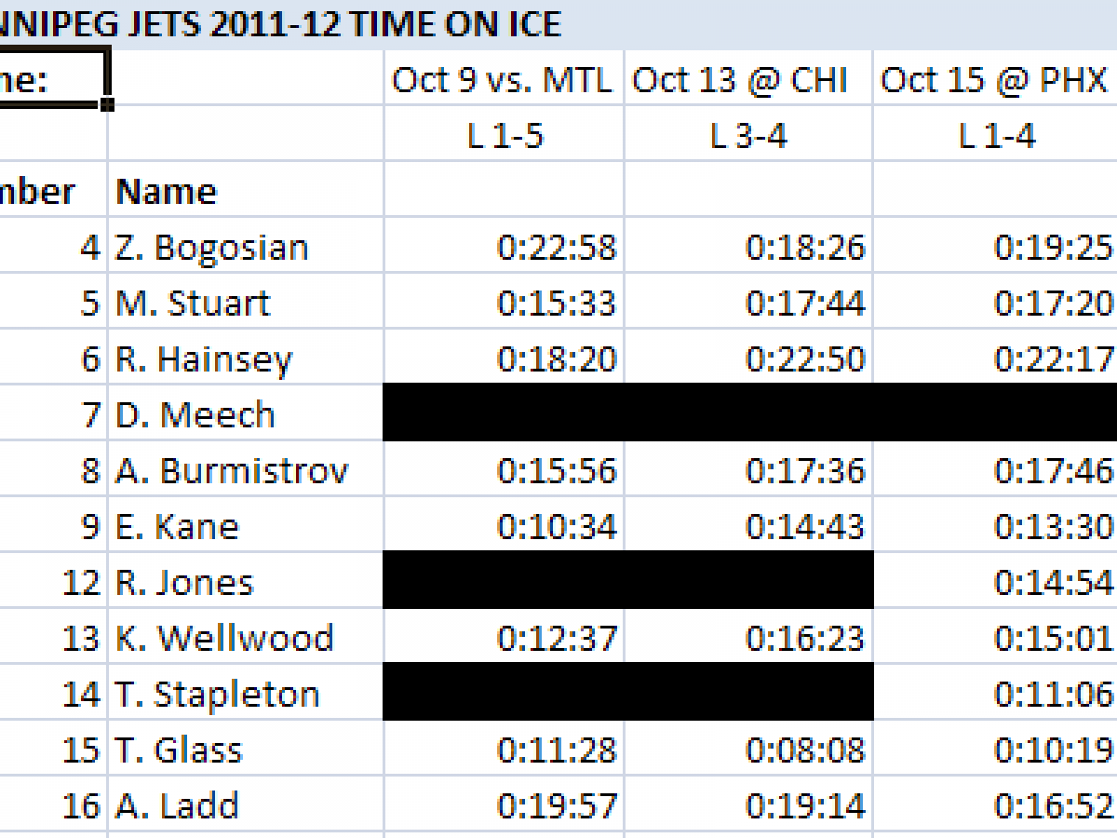1117x838 pixels.
Task: Click the L 3-4 result cell
Action: (748, 136)
